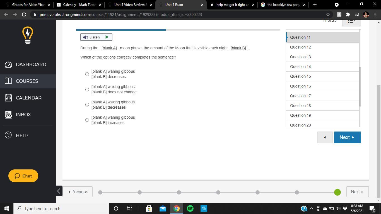Go back in browser history
381x214 pixels.
point(6,14)
